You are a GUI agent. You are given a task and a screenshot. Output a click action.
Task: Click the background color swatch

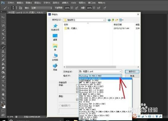(4, 107)
